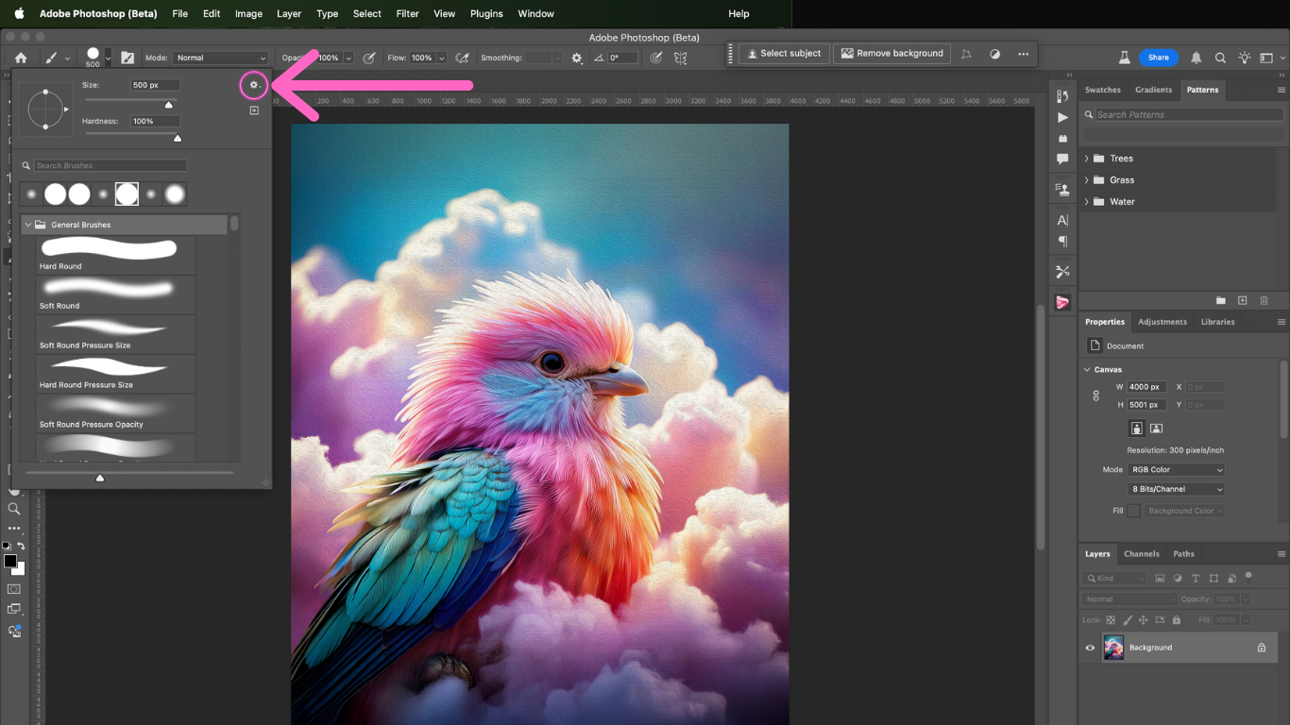Open the Comments panel speech-bubble icon
1290x725 pixels.
(1062, 160)
